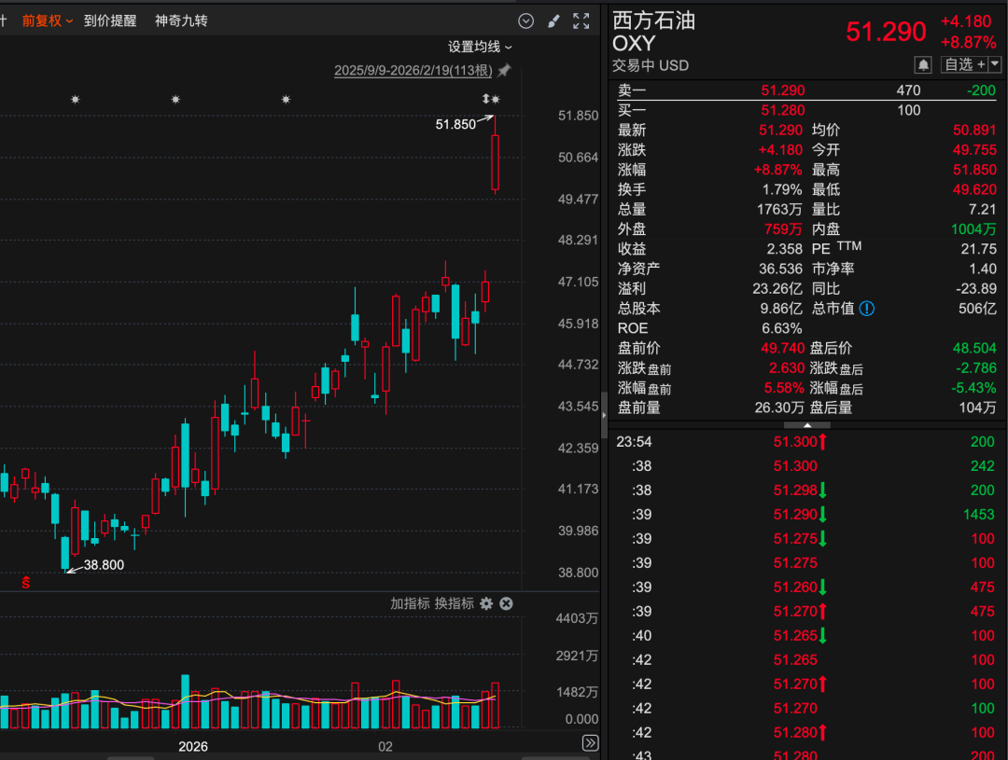Click the 02 month label on date axis
The width and height of the screenshot is (1008, 760).
[385, 747]
